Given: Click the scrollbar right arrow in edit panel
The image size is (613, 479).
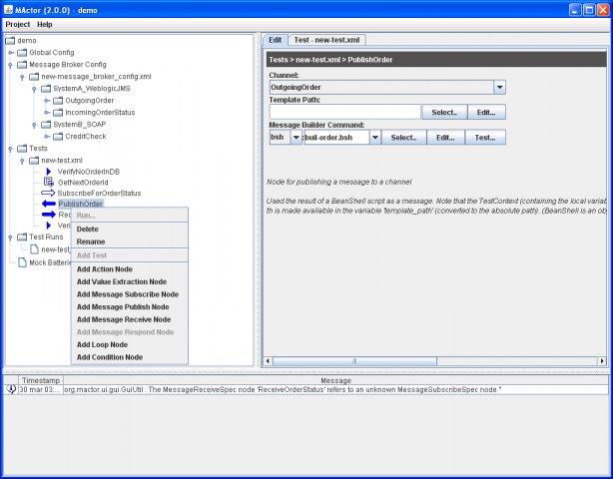Looking at the screenshot, I should (602, 361).
